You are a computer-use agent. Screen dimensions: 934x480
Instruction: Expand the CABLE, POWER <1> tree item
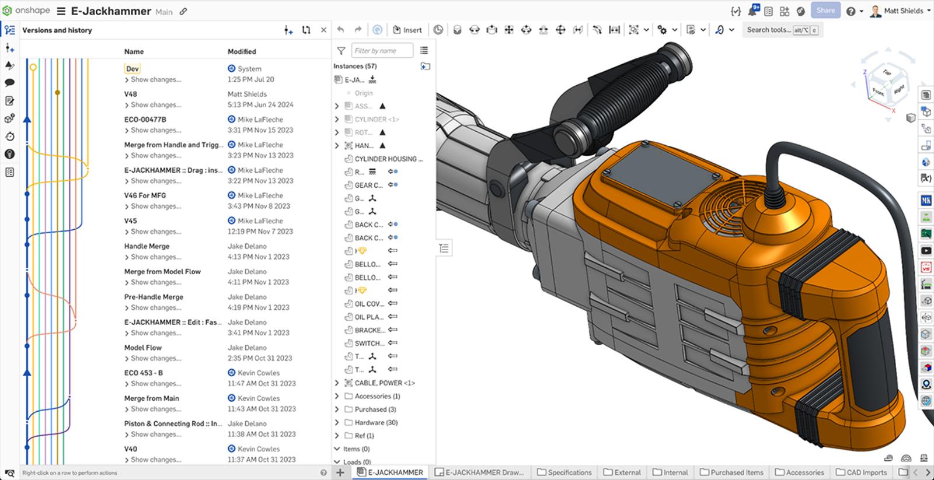coord(337,383)
